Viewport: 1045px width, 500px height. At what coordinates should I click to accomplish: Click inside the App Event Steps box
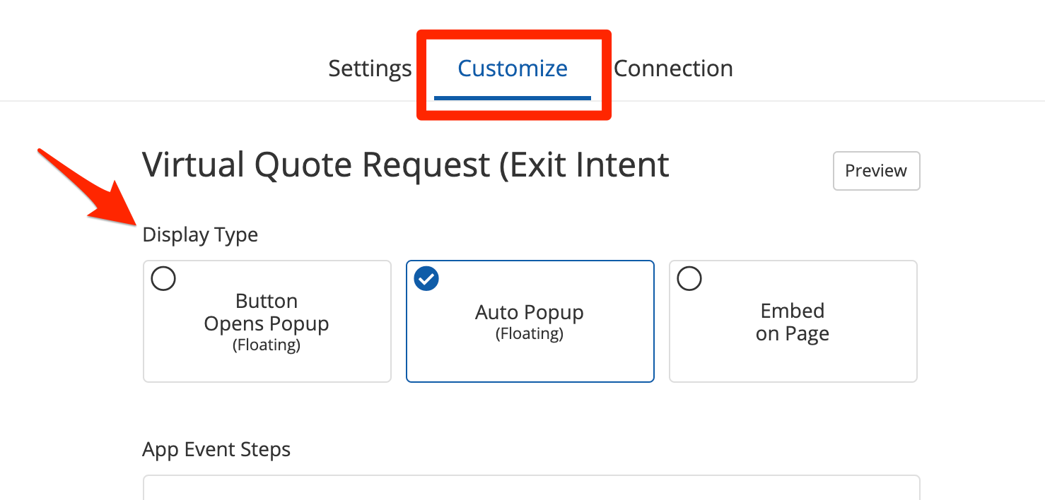click(x=531, y=489)
